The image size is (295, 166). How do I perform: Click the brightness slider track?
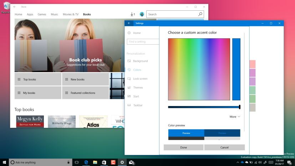pyautogui.click(x=204, y=107)
